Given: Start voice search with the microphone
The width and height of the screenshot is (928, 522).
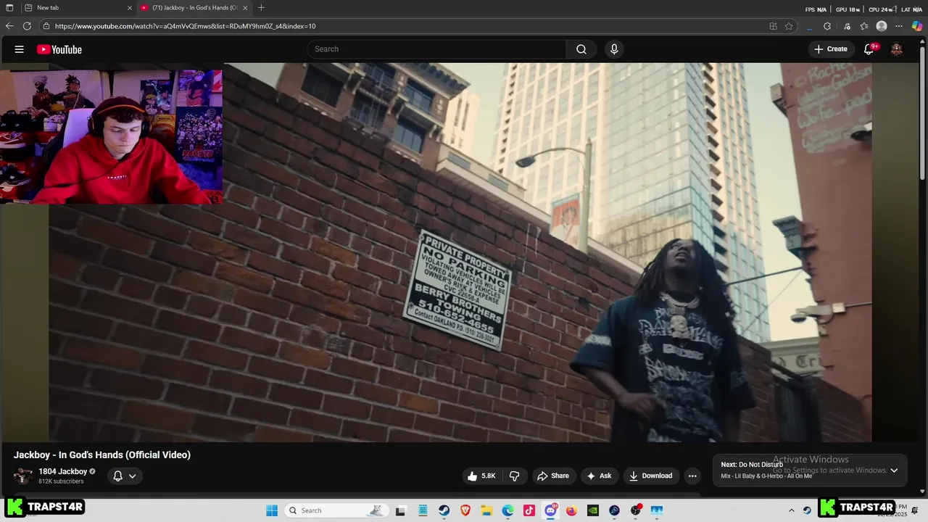Looking at the screenshot, I should tap(614, 49).
